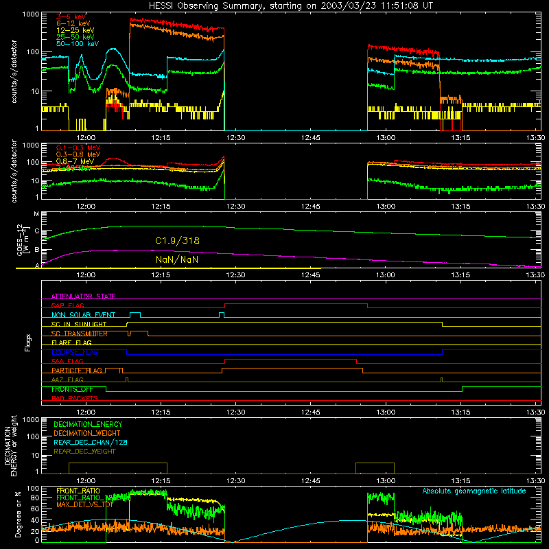549x549 pixels.
Task: Click the Degrees or % axis label
Action: (18, 514)
